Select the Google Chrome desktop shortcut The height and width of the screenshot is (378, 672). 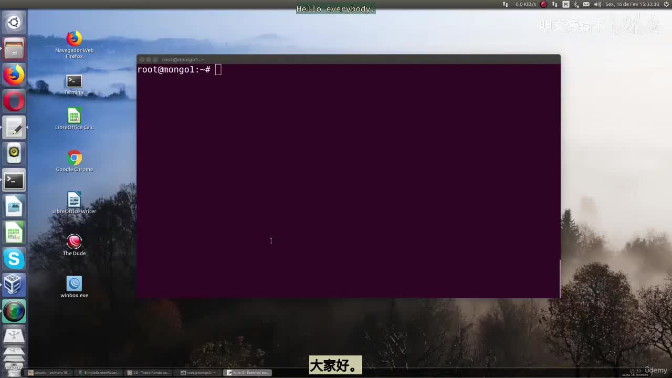click(74, 161)
